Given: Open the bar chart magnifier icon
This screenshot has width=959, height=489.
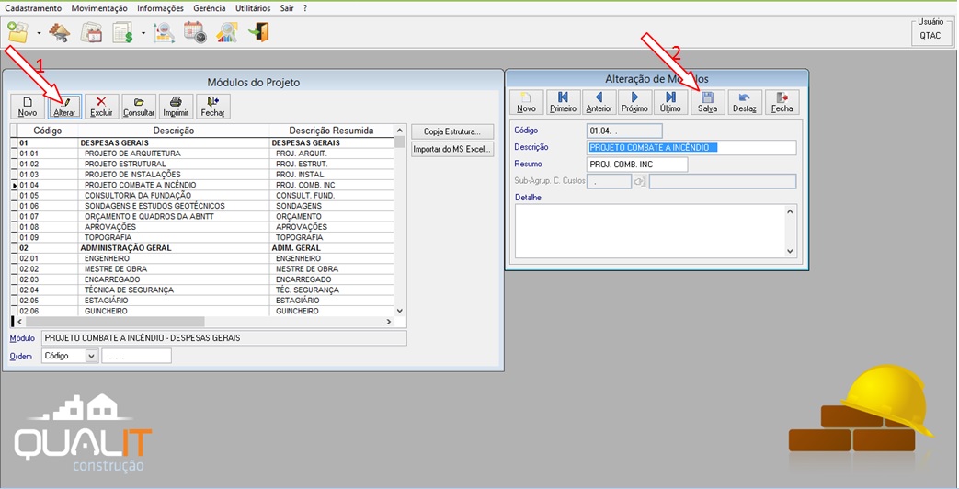Looking at the screenshot, I should click(227, 32).
